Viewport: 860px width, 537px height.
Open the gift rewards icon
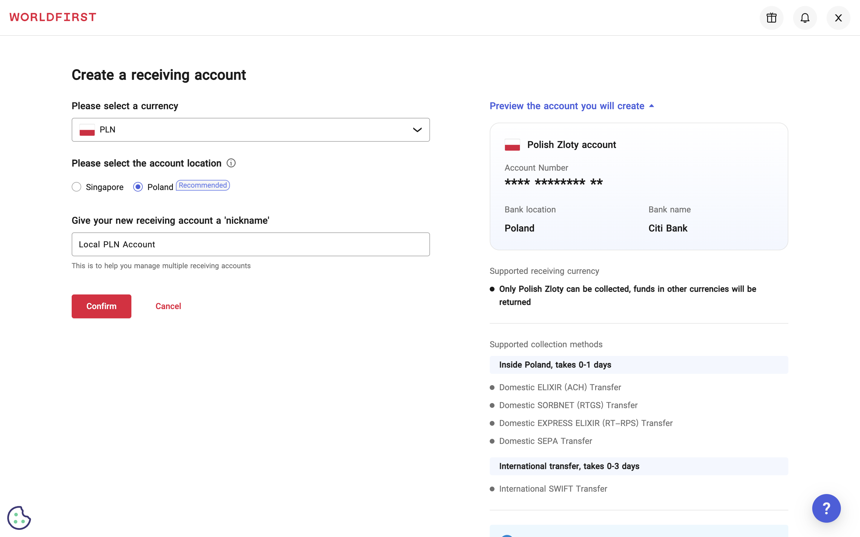coord(771,18)
